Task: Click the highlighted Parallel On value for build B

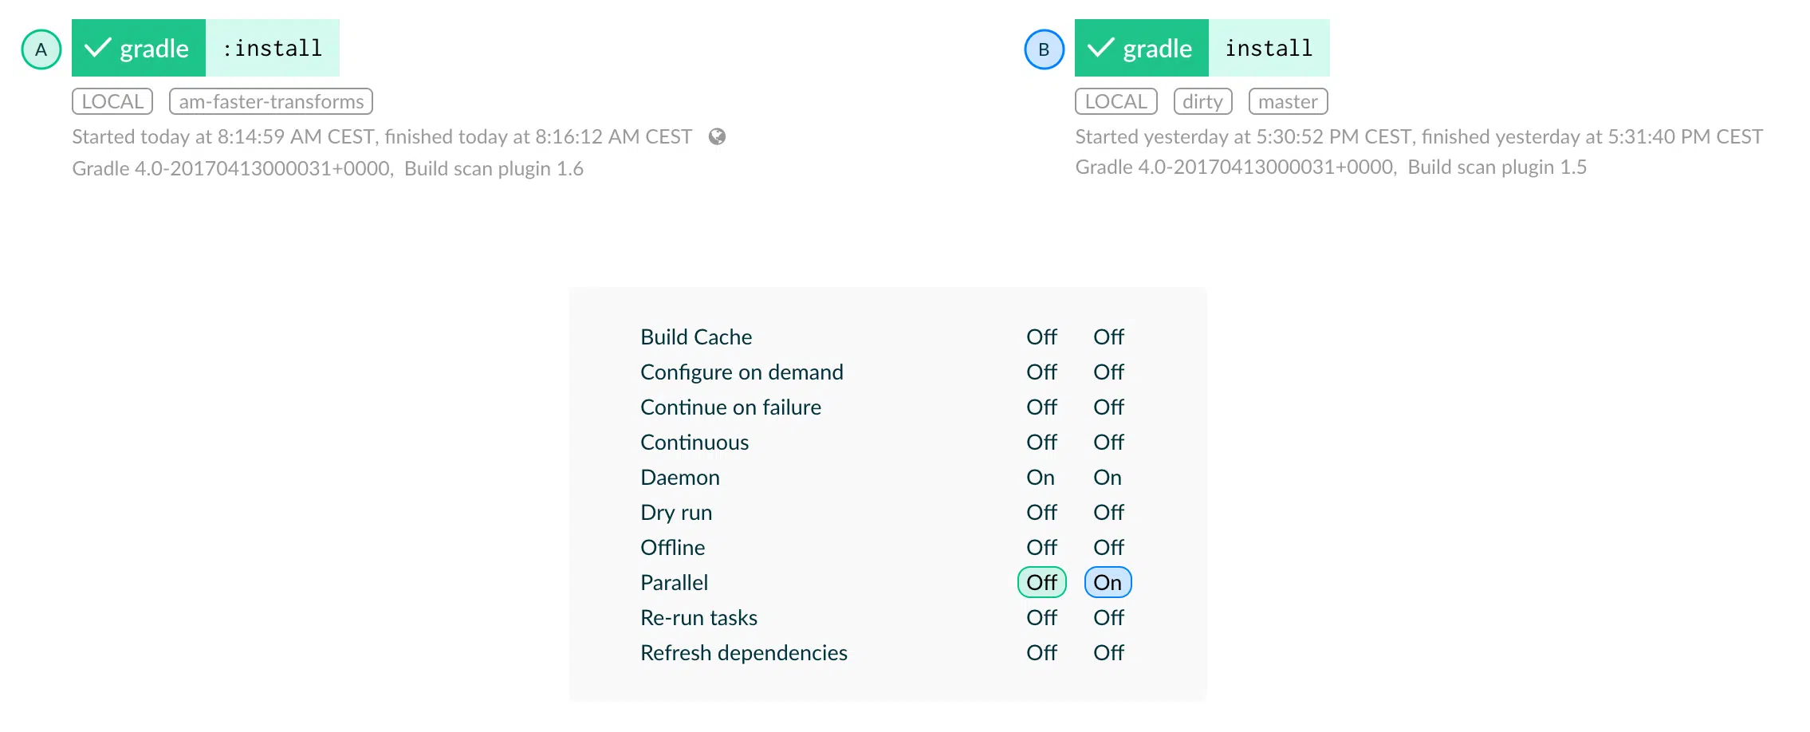Action: point(1108,582)
